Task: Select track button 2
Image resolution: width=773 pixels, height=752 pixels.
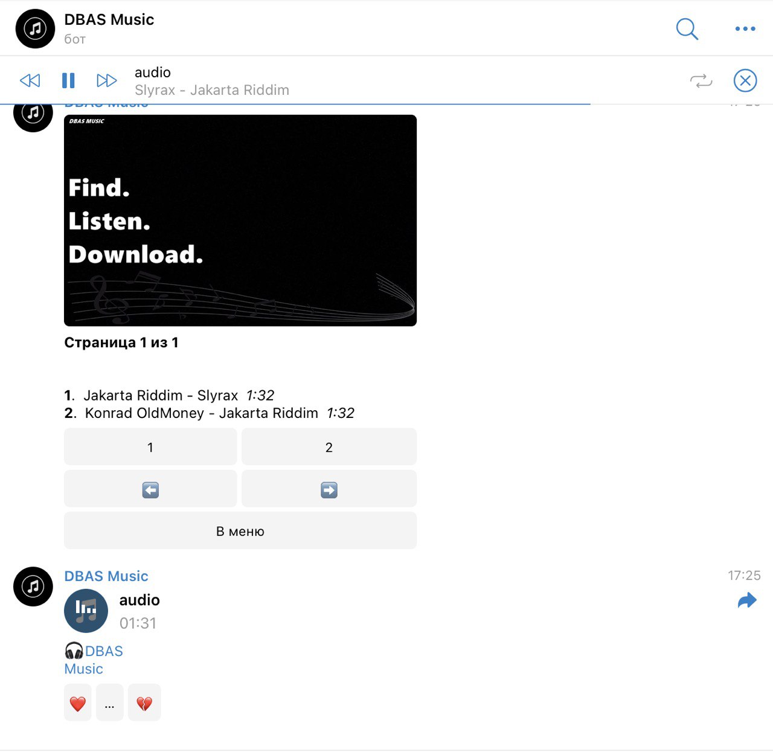Action: click(x=329, y=447)
